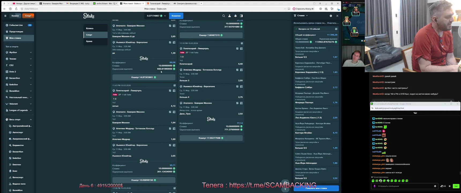Open the Stake search icon
This screenshot has height=193, width=461.
point(224,16)
